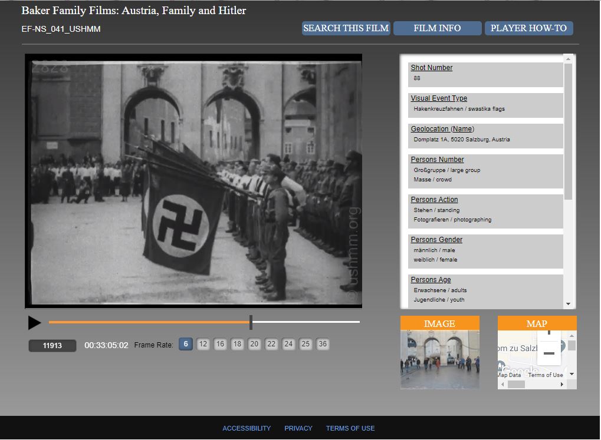Click the modern location image thumbnail
This screenshot has width=601, height=440.
tap(439, 359)
